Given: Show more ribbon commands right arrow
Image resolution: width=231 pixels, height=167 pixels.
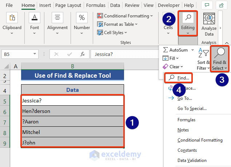Looking at the screenshot, I should point(220,28).
